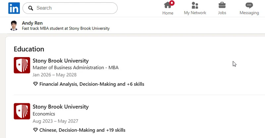Open the Andy Ren name link in the header
Screen dimensions: 265x138
pos(32,23)
